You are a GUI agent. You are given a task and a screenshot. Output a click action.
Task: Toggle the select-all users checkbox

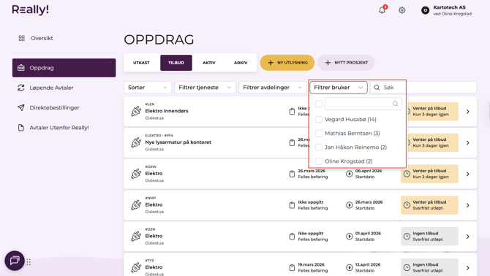(318, 104)
